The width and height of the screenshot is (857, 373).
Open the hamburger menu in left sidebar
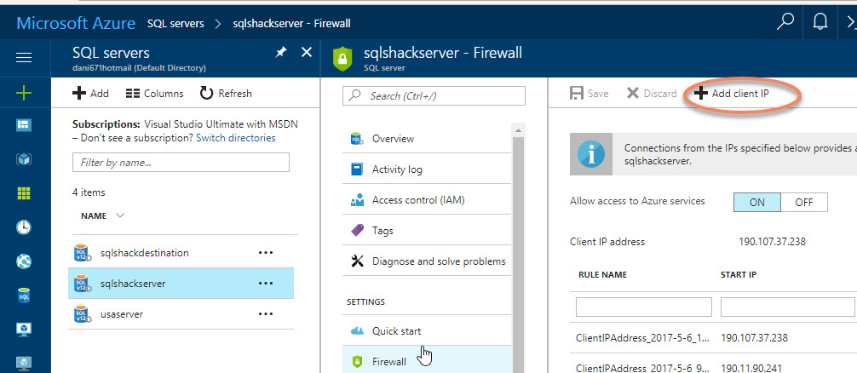pyautogui.click(x=24, y=57)
